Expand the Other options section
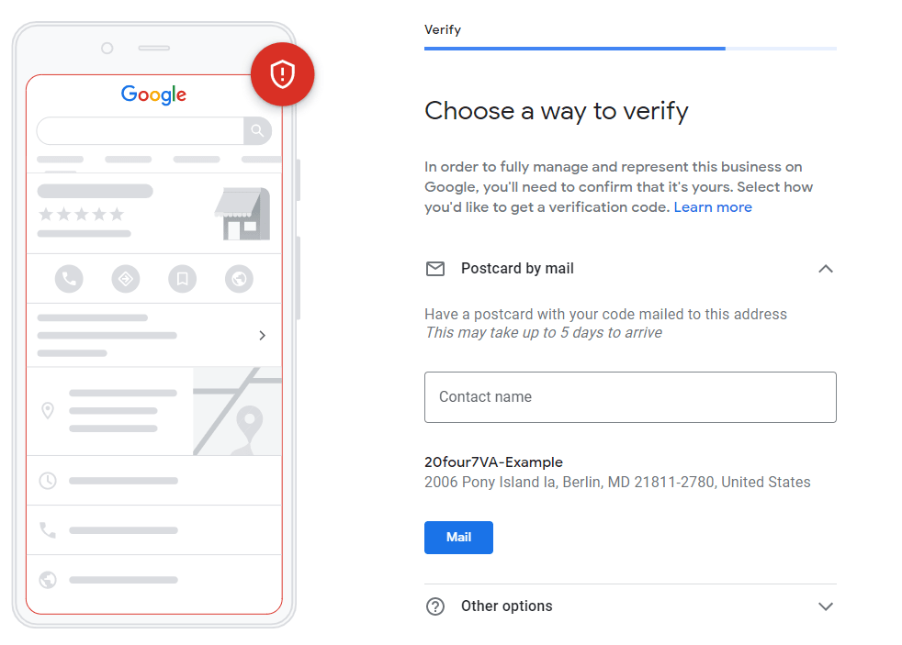902x645 pixels. click(826, 606)
